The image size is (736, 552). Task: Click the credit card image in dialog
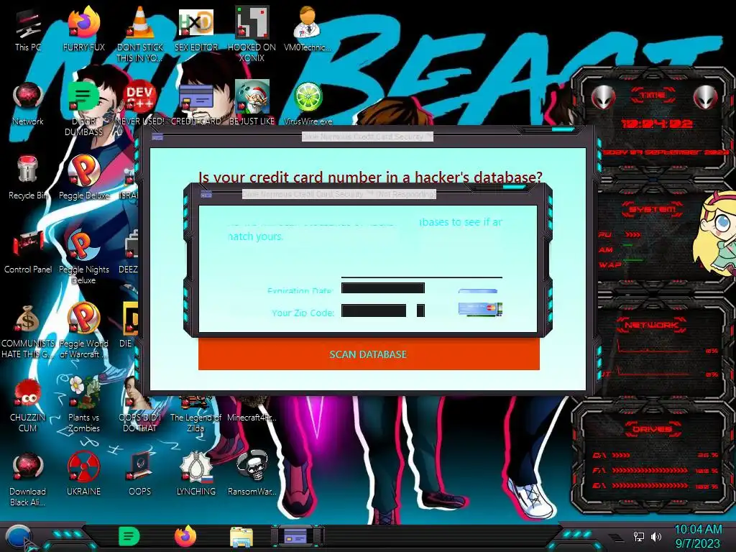(480, 309)
